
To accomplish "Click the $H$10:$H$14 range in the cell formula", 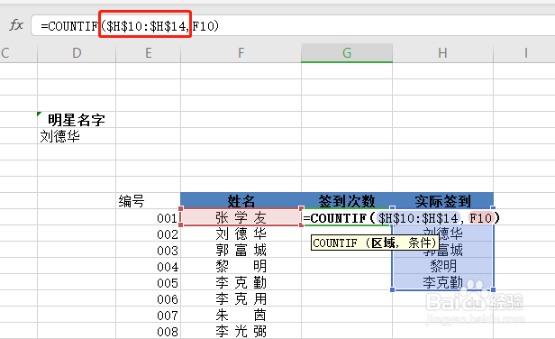I will tap(418, 217).
